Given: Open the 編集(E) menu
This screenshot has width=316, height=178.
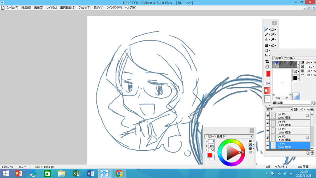Looking at the screenshot, I should pyautogui.click(x=26, y=8).
